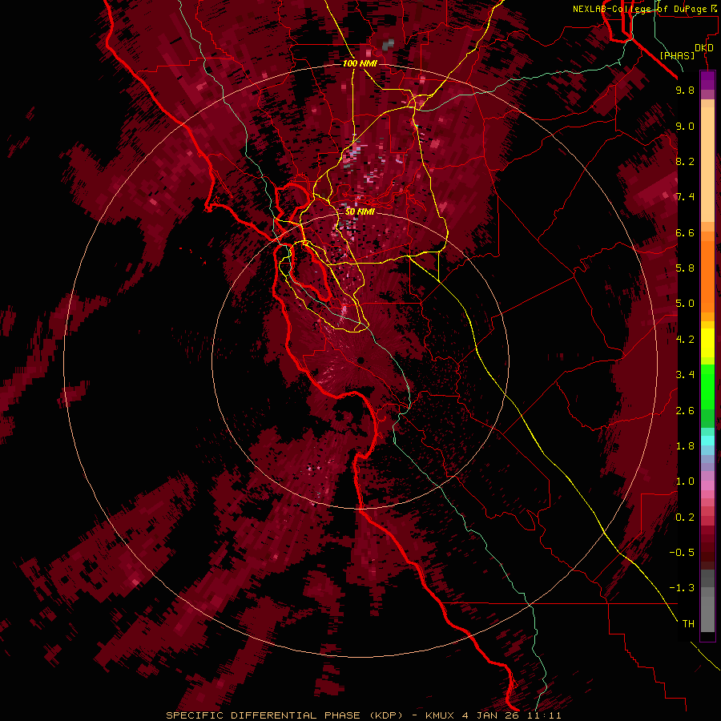Select the 3.4 scale value
721x721 pixels.
point(685,375)
